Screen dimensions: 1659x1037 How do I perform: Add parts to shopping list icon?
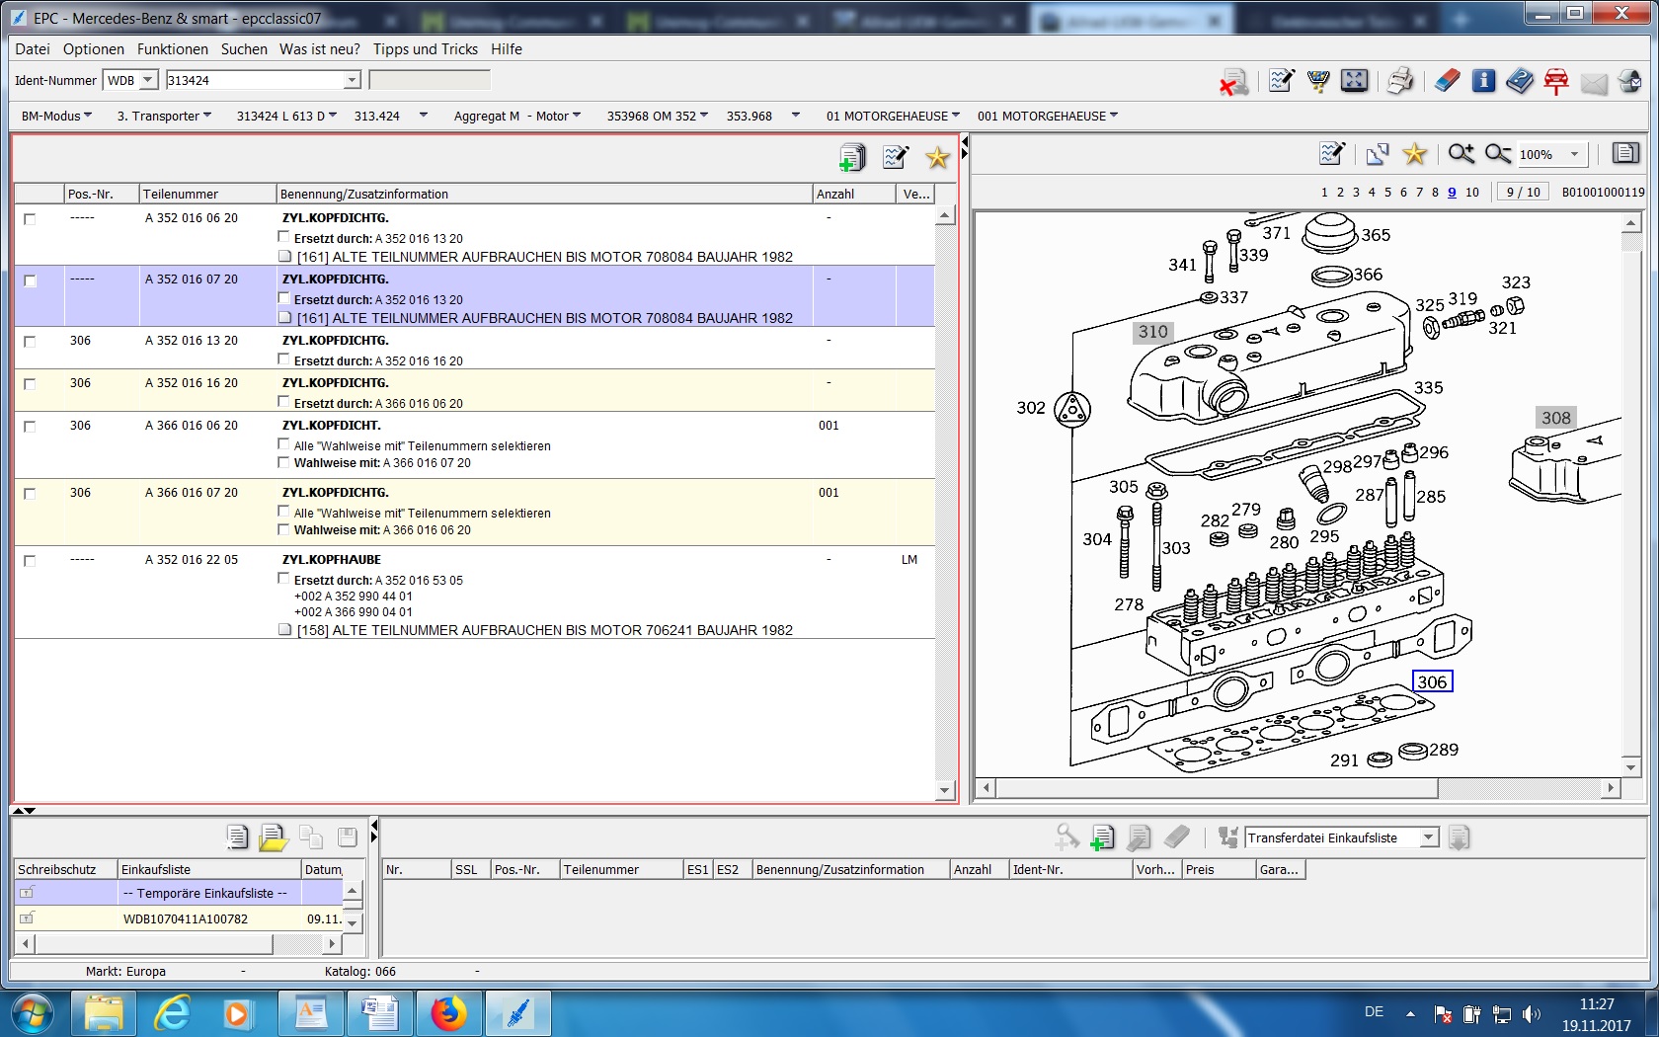(x=851, y=157)
